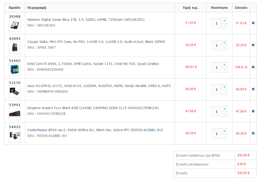Click the 'Ποσότητα' column header
Image resolution: width=265 pixels, height=181 pixels.
(219, 8)
